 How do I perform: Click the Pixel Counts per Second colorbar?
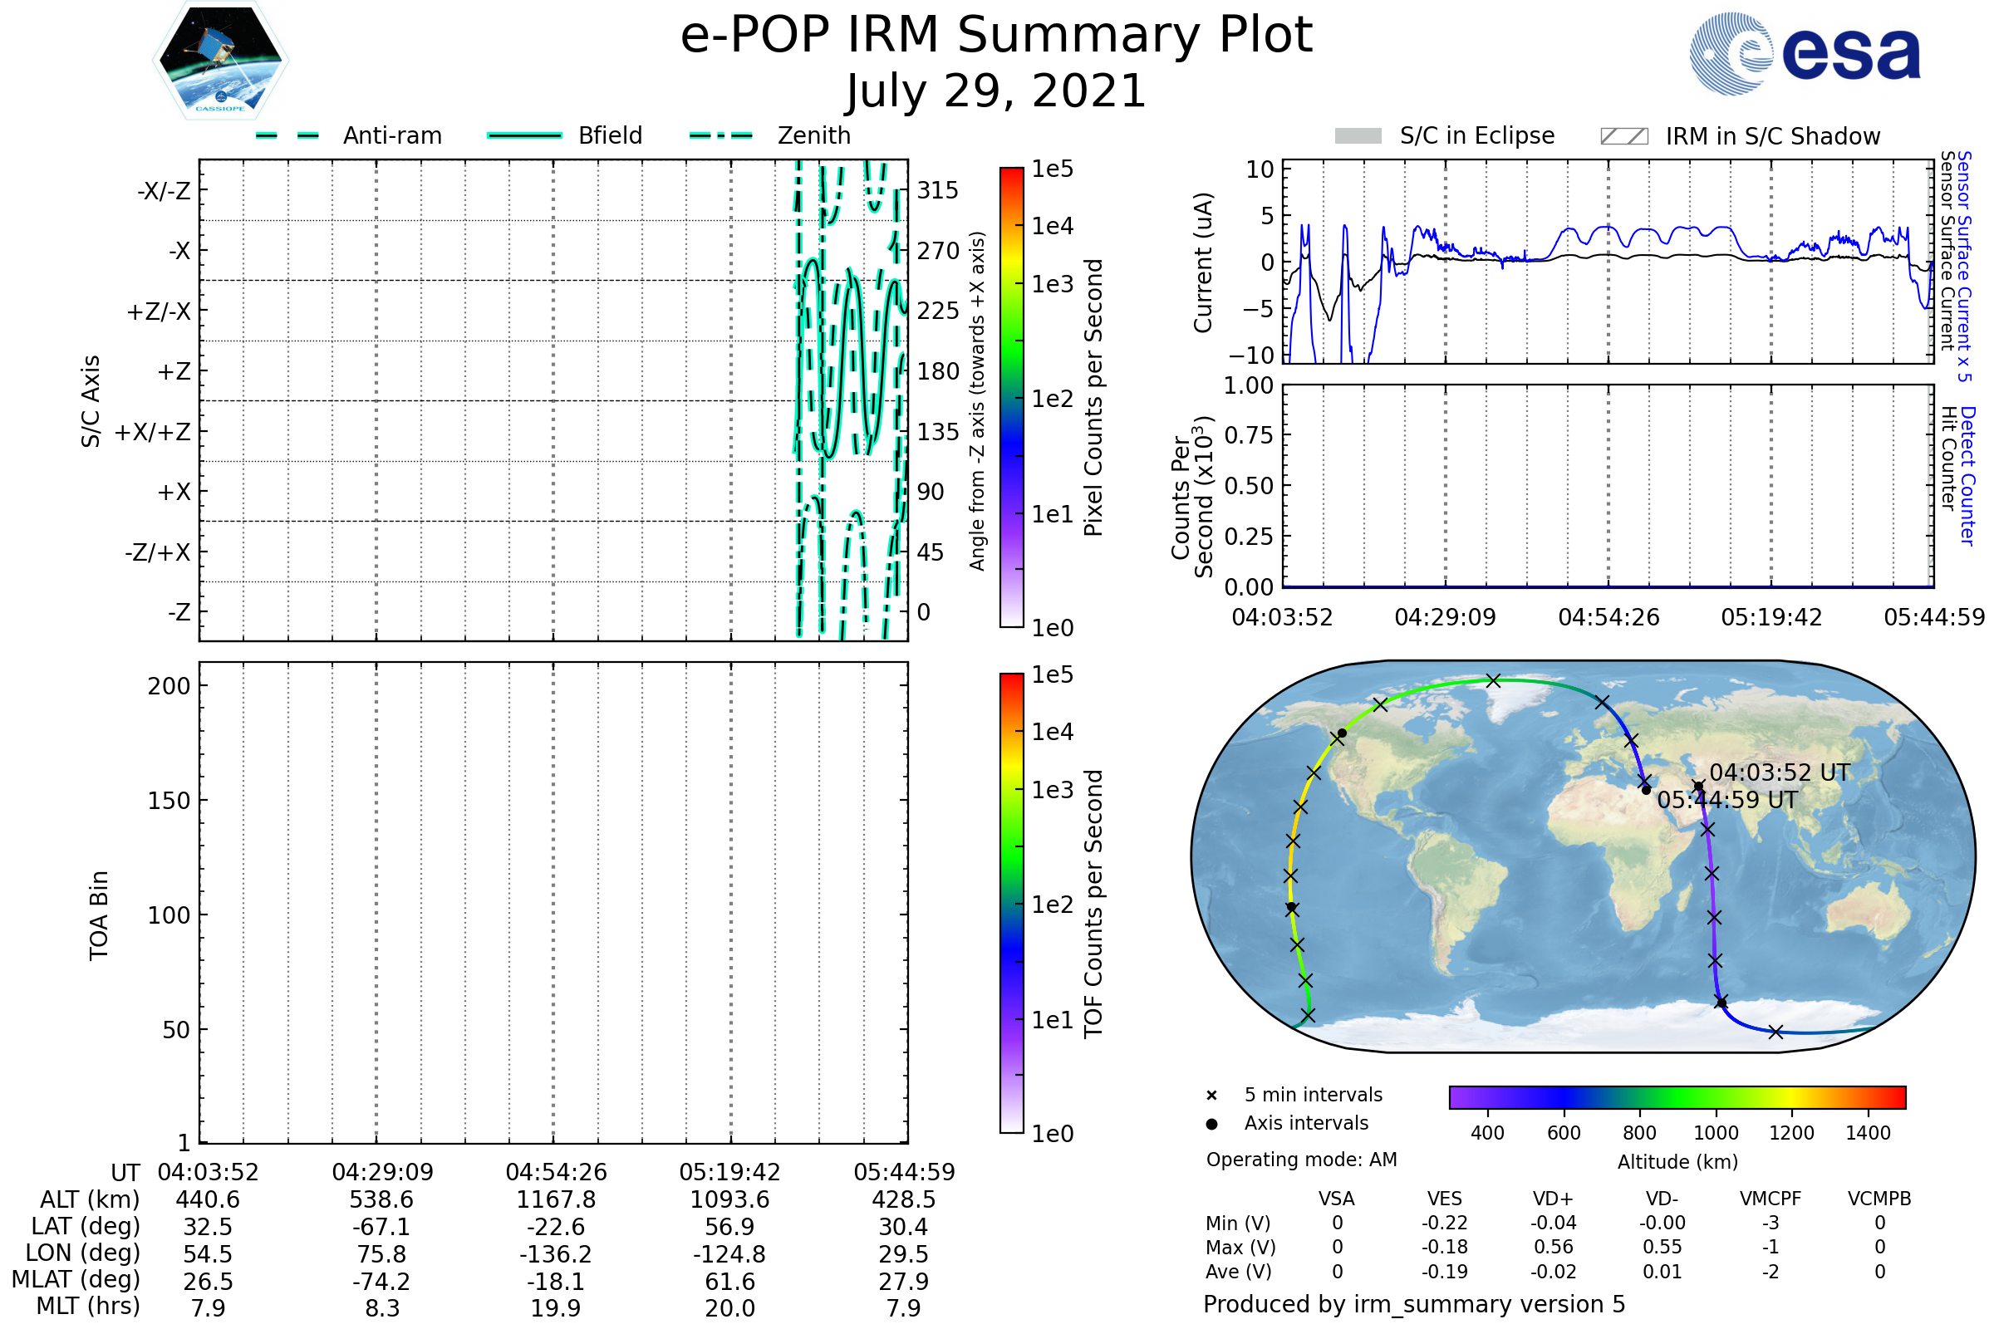coord(1011,398)
